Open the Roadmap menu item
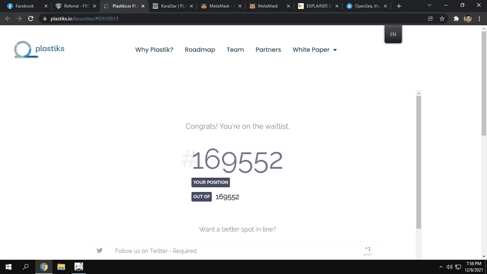The width and height of the screenshot is (487, 274). (200, 50)
